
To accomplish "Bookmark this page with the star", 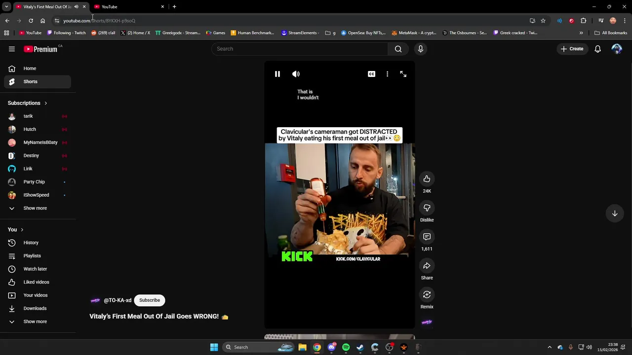I will click(x=543, y=21).
